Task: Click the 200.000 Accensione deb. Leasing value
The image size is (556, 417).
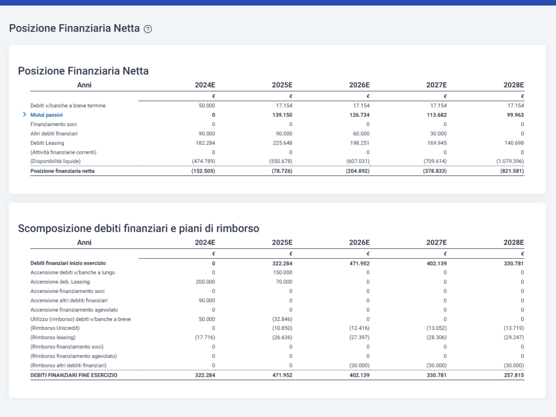Action: pyautogui.click(x=206, y=282)
